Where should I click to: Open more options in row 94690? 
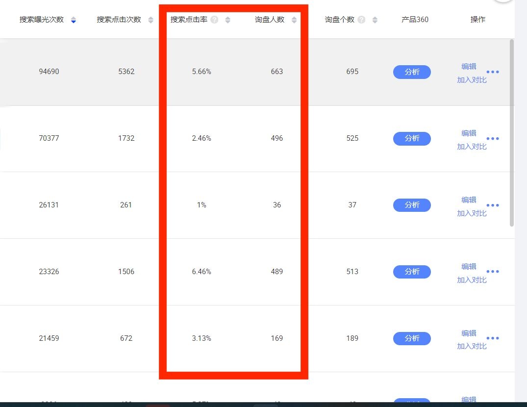[493, 72]
